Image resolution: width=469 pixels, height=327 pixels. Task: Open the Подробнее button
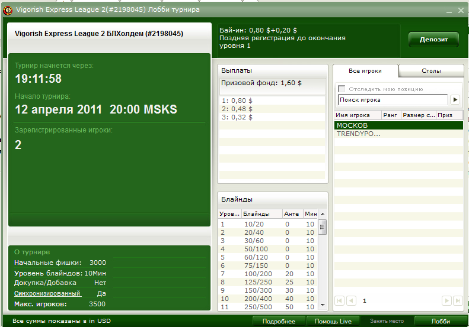pyautogui.click(x=279, y=321)
